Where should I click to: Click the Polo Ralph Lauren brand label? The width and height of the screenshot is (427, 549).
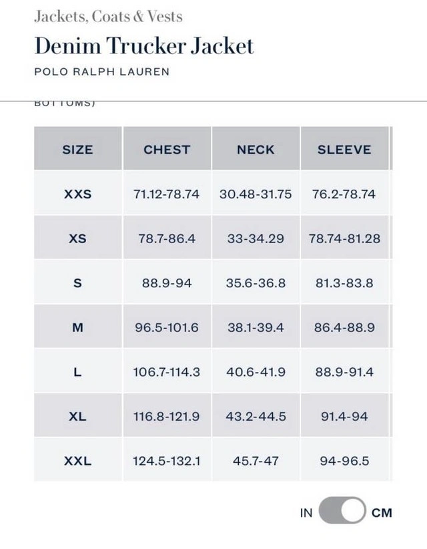coord(101,71)
